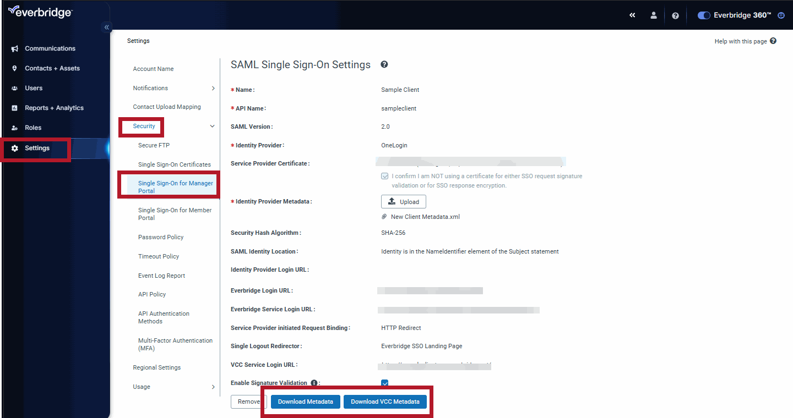This screenshot has height=418, width=793.
Task: Open the user profile icon
Action: [x=654, y=15]
